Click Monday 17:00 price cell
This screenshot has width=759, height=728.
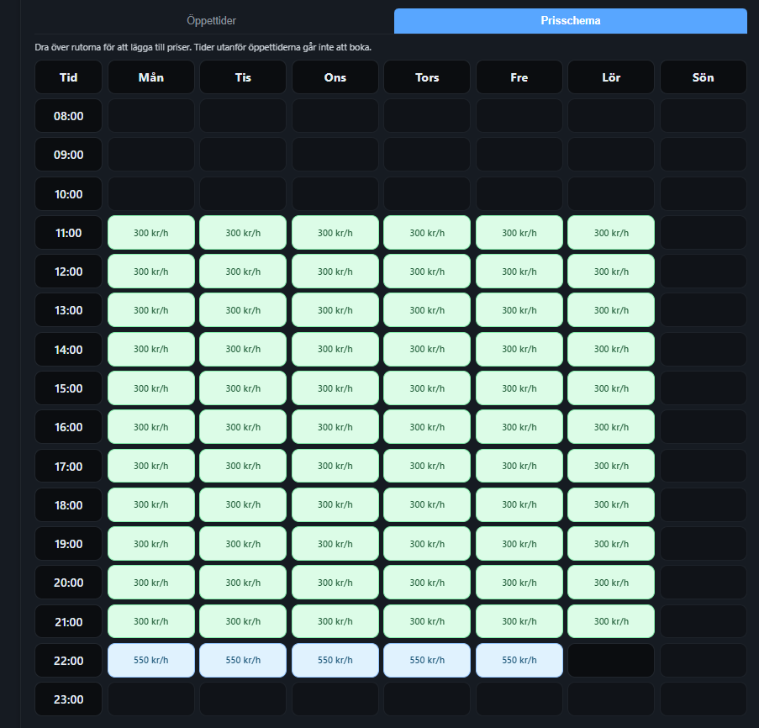(x=151, y=466)
